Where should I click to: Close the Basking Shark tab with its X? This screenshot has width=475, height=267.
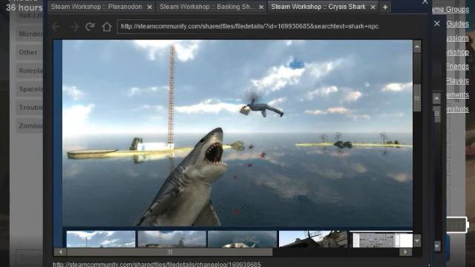(261, 7)
